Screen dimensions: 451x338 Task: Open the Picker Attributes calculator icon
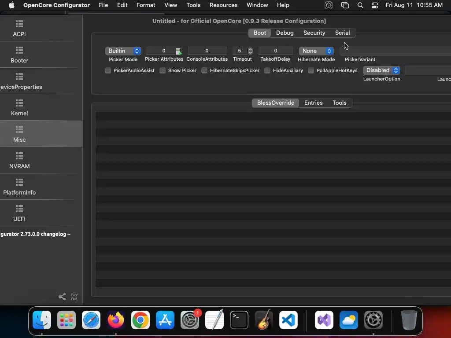(178, 51)
